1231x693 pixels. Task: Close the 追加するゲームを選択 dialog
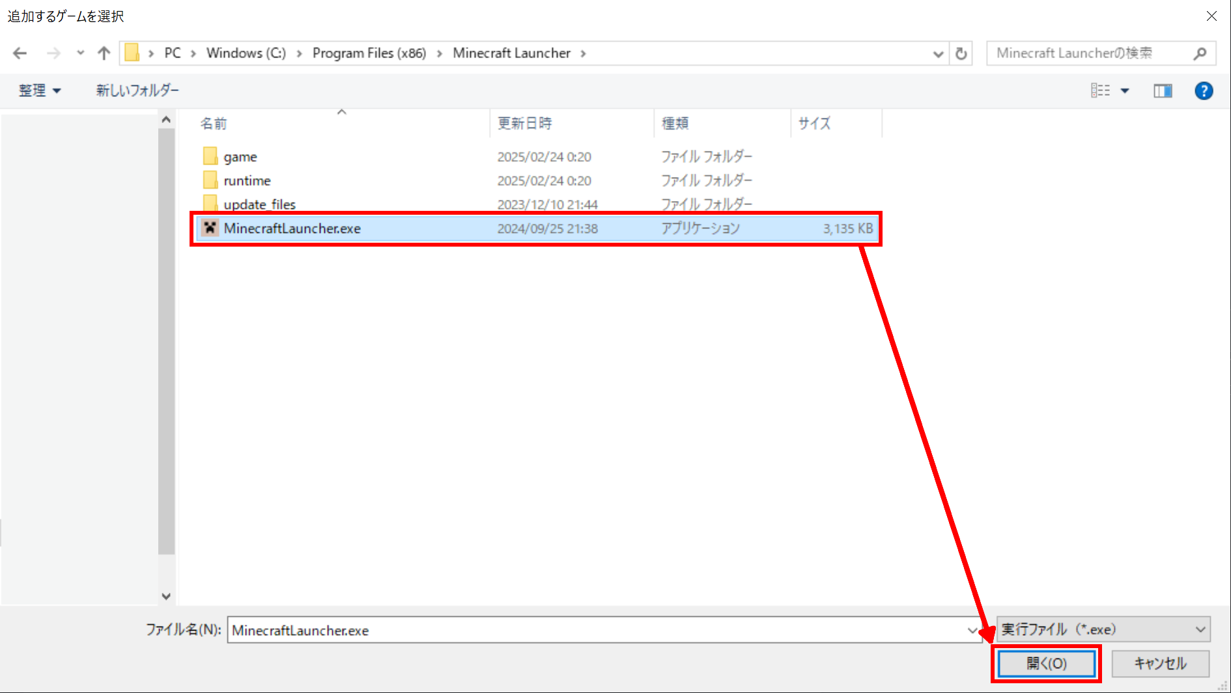[x=1211, y=16]
